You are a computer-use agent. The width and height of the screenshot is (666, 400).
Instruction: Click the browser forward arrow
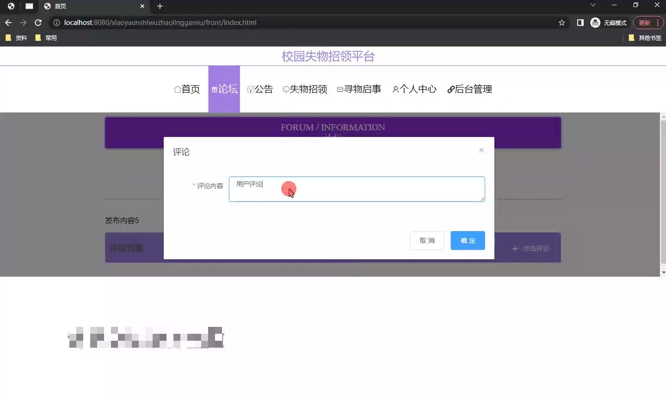(23, 22)
